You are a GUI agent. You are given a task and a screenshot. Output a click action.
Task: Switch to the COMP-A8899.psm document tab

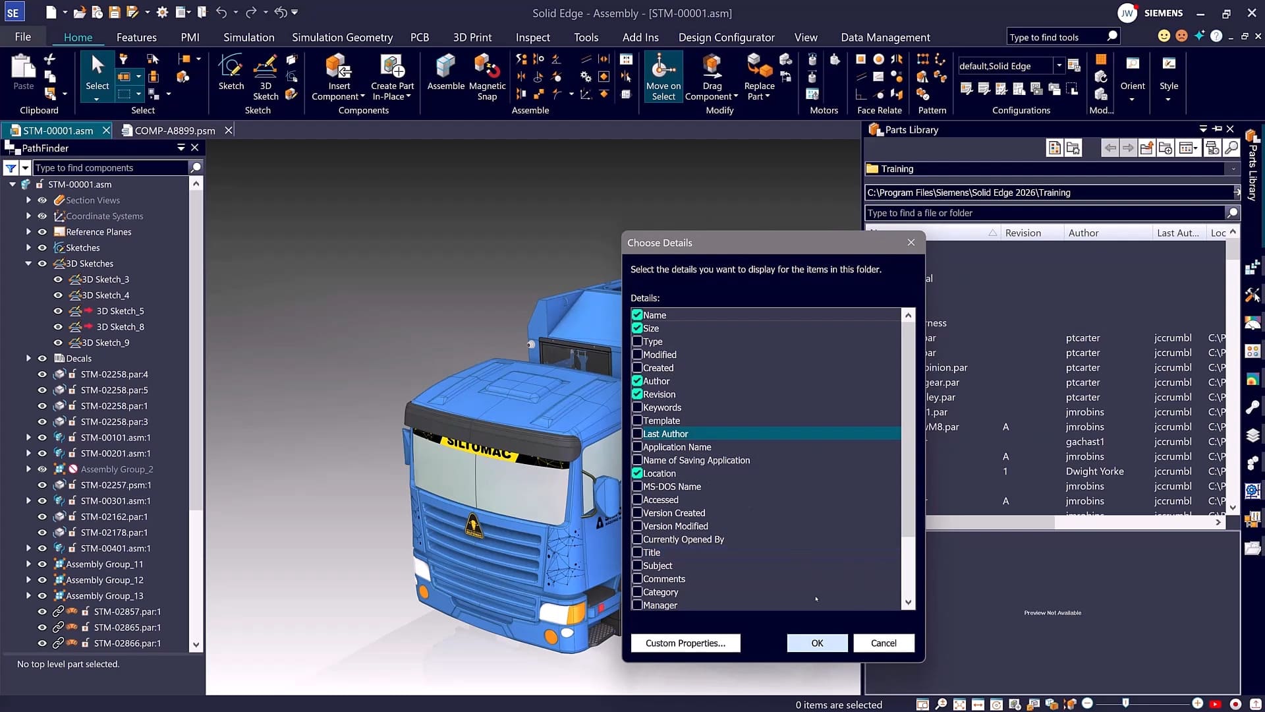[x=175, y=131]
